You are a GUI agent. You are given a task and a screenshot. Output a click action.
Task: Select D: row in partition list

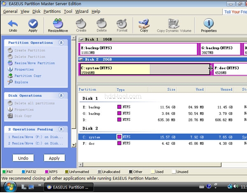[163, 120]
